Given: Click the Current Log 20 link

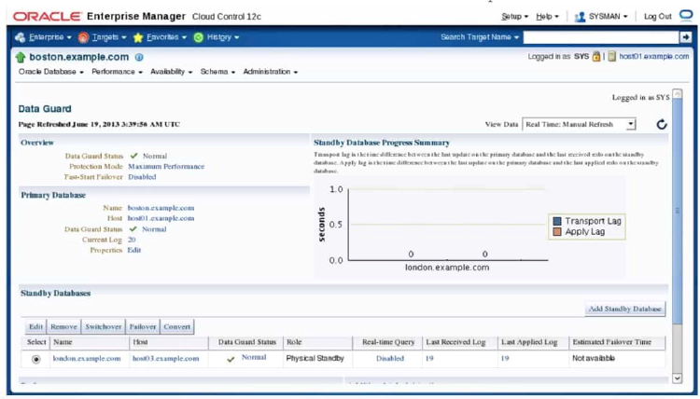Looking at the screenshot, I should (132, 240).
